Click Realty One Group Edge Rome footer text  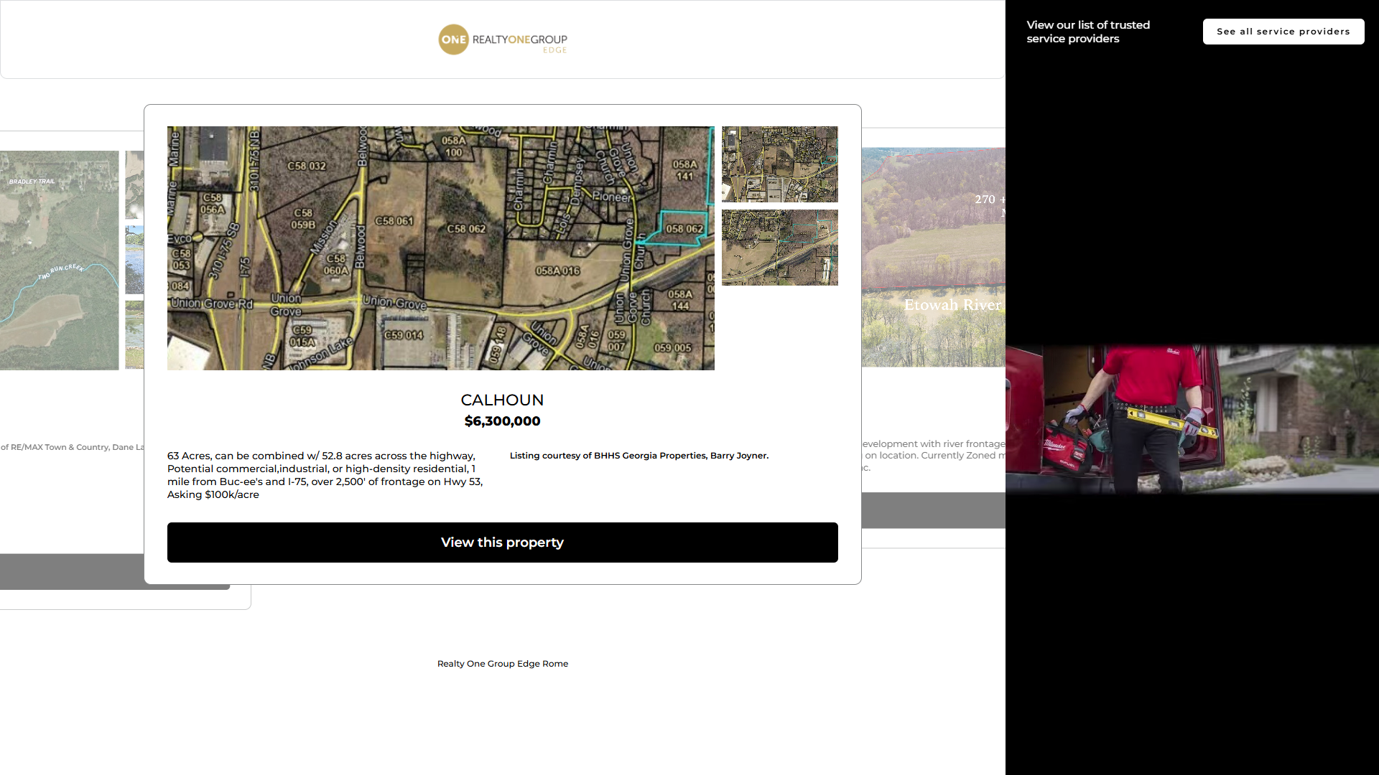tap(502, 664)
